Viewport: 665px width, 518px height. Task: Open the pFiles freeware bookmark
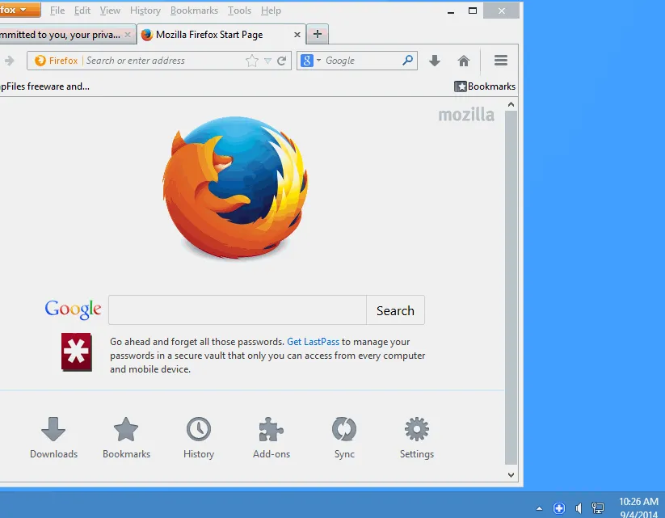point(44,86)
